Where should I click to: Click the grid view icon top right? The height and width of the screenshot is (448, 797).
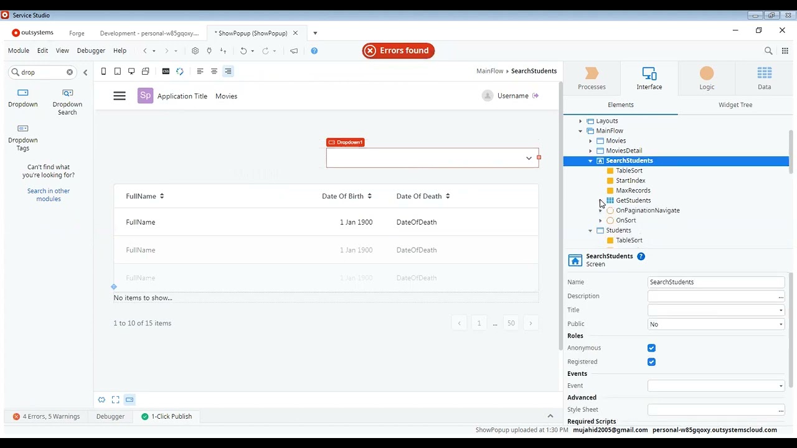click(785, 51)
